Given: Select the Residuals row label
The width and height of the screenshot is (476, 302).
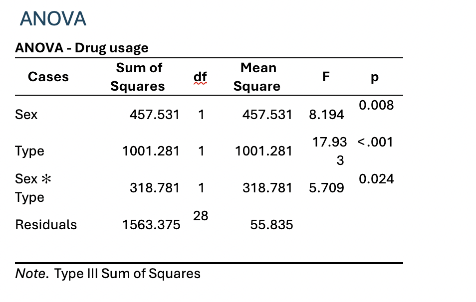Looking at the screenshot, I should 46,225.
